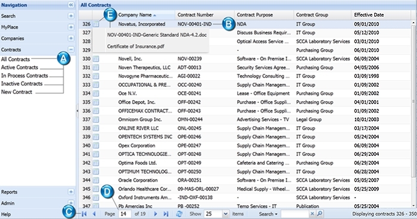Image resolution: width=417 pixels, height=219 pixels.
Task: Go to the first page of contracts
Action: [85, 214]
